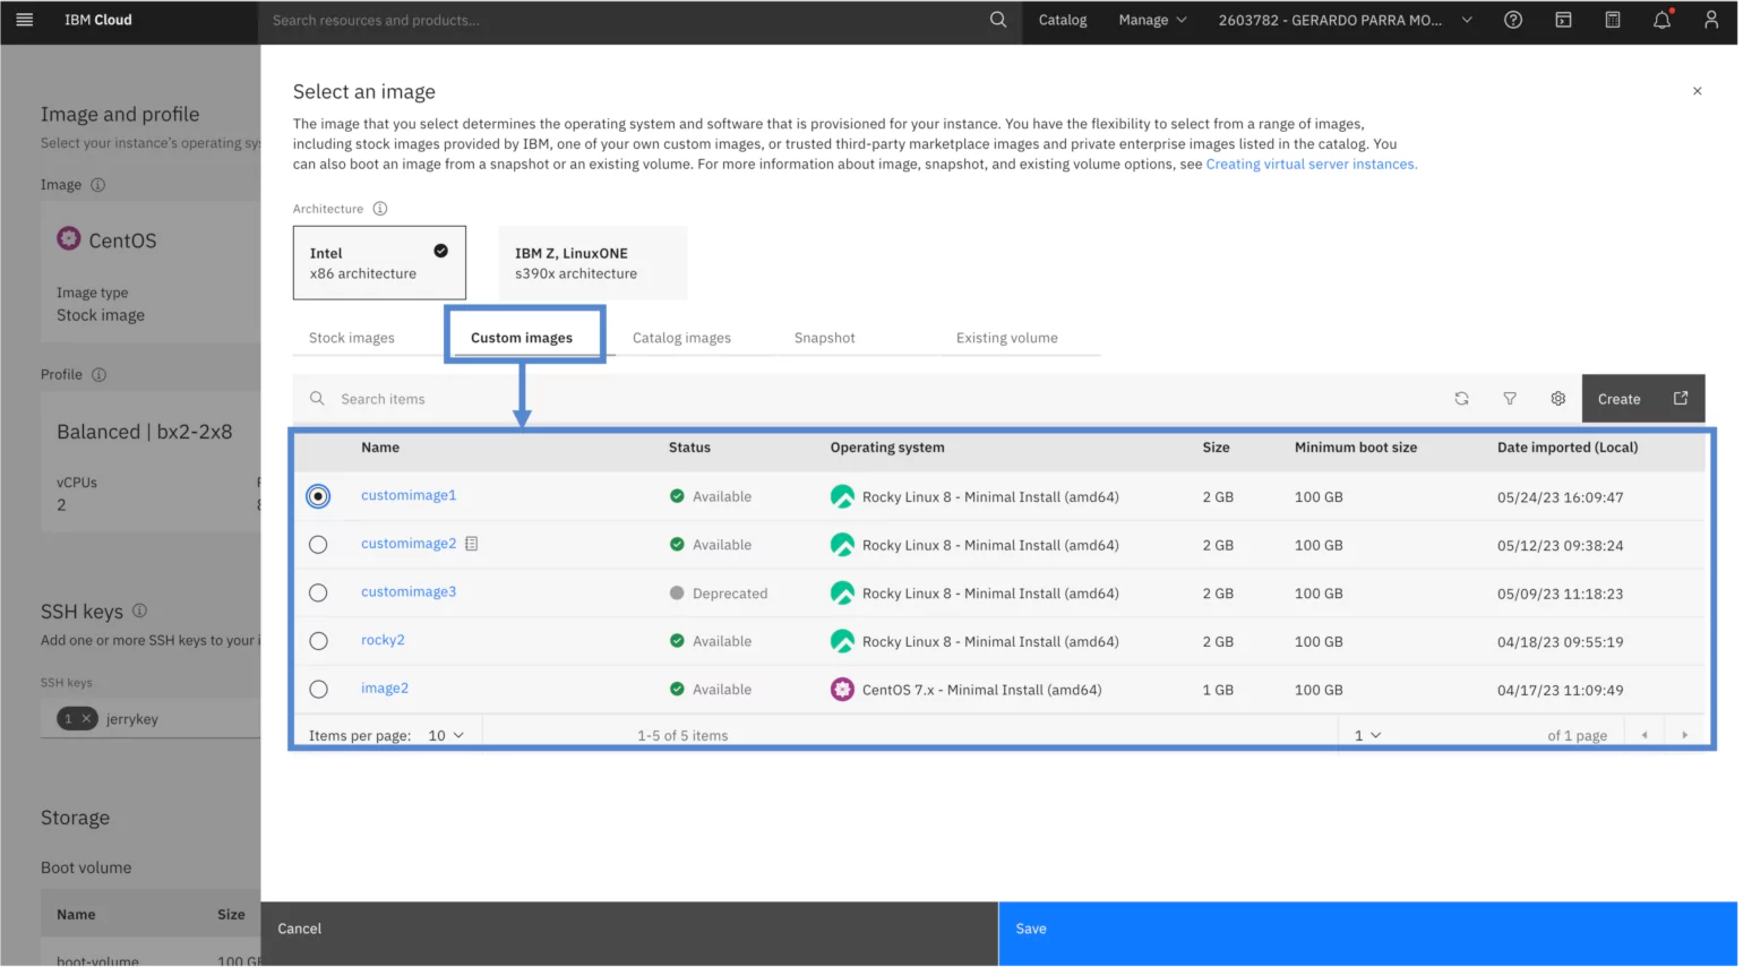Open the customimage3 link
The width and height of the screenshot is (1739, 967).
click(x=409, y=591)
